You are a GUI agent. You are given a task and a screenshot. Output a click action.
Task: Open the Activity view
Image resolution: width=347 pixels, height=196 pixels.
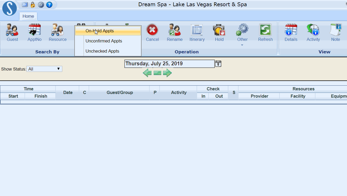click(x=313, y=32)
